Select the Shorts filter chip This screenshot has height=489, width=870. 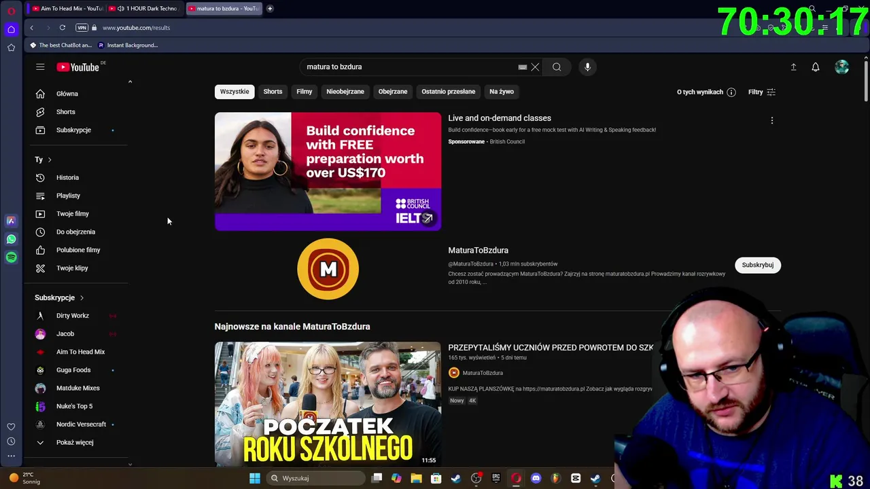273,92
